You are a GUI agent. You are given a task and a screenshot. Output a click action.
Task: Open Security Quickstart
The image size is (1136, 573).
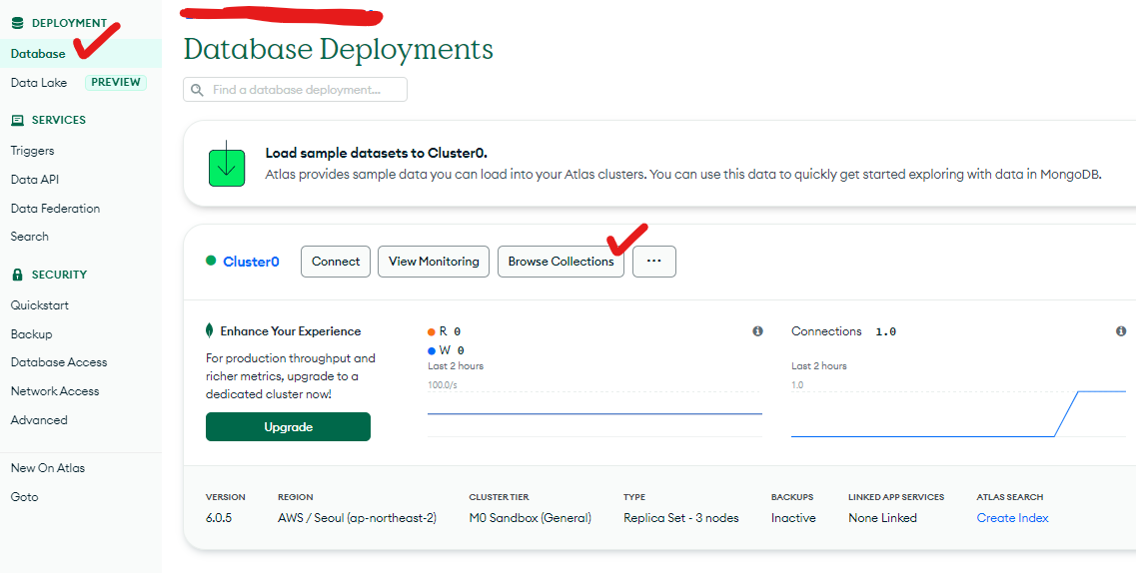(40, 305)
